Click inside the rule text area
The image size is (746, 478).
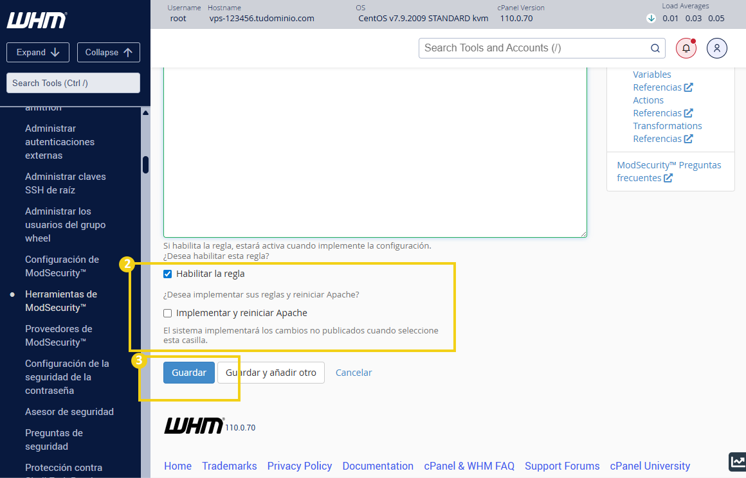(x=375, y=152)
